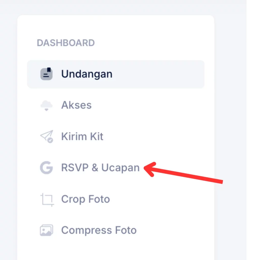This screenshot has height=260, width=260.
Task: Click the Google G icon beside RSVP
Action: (46, 168)
